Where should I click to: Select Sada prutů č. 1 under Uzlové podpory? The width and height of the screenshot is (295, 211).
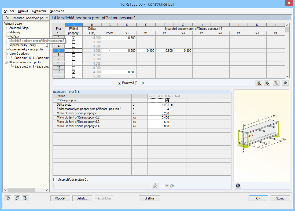point(32,58)
